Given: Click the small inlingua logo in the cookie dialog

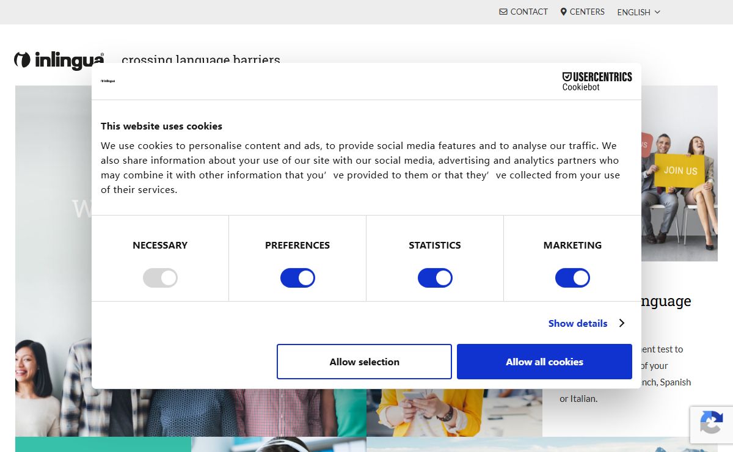Looking at the screenshot, I should (x=108, y=81).
